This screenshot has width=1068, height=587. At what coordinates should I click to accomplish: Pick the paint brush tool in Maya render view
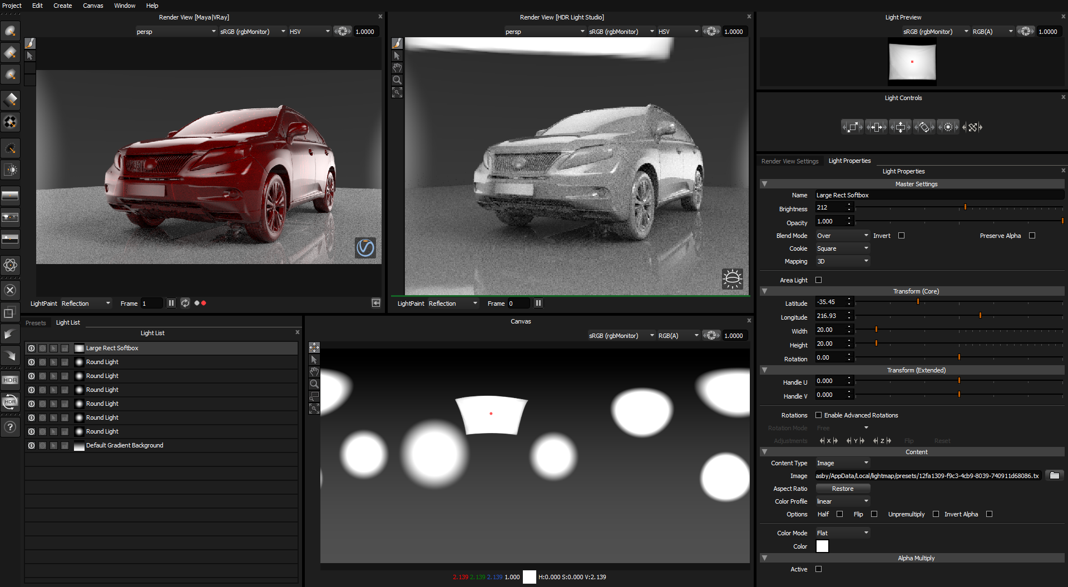[x=30, y=43]
